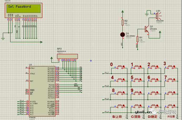Select resistor R2 above the LED
The image size is (182, 120).
click(x=122, y=22)
